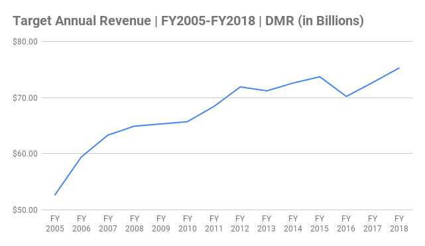Click the FY 2012 axis label
The height and width of the screenshot is (246, 425).
tap(240, 223)
